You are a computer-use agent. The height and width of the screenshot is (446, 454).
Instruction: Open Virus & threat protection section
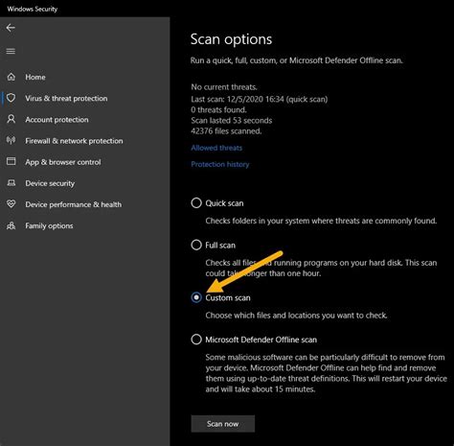click(66, 98)
